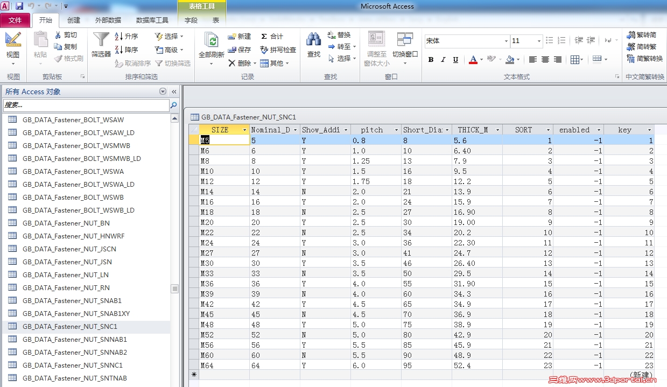Click the 查找 binoculars icon
The image size is (667, 387).
point(313,39)
